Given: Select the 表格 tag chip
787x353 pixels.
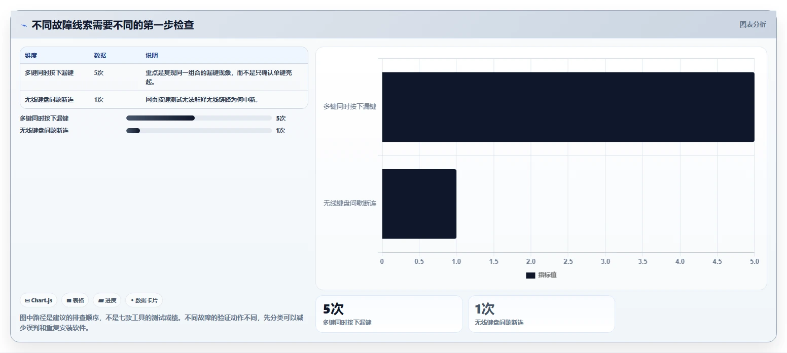Looking at the screenshot, I should point(75,300).
